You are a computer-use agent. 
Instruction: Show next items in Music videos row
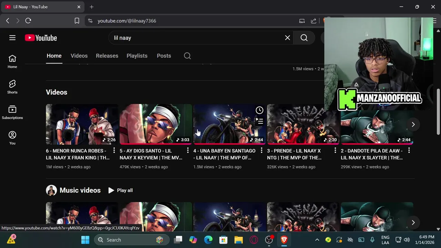[413, 223]
